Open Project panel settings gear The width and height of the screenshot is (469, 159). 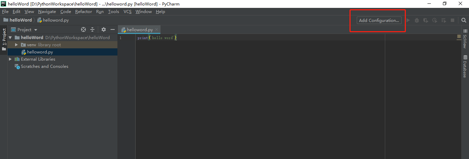point(104,30)
